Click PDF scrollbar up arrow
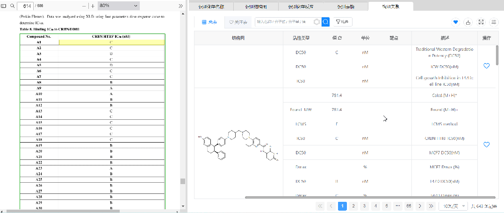This screenshot has width=504, height=213. coord(182,14)
